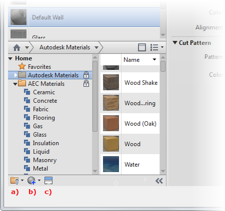
Task: Click the library tree scrollbar up arrow
Action: pos(95,57)
